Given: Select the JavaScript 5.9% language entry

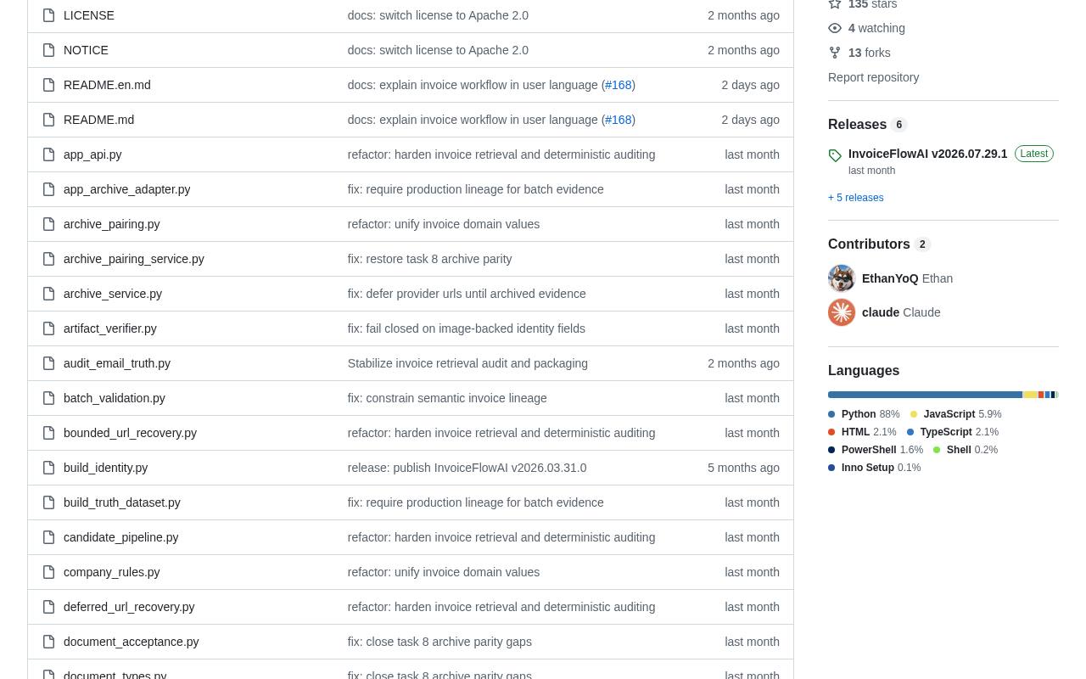Looking at the screenshot, I should pyautogui.click(x=955, y=414).
